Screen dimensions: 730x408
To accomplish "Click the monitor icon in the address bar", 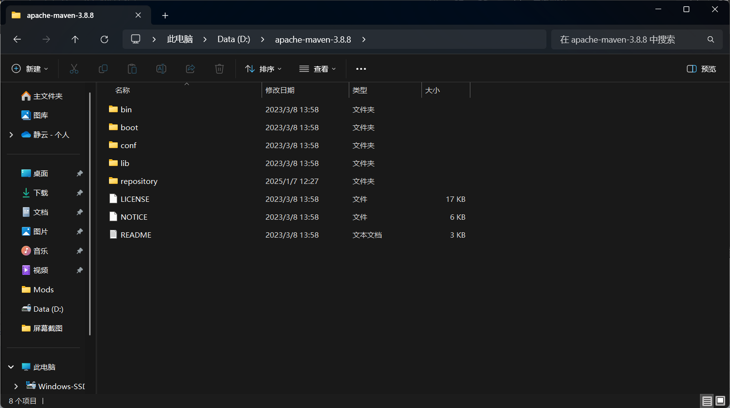I will point(136,39).
